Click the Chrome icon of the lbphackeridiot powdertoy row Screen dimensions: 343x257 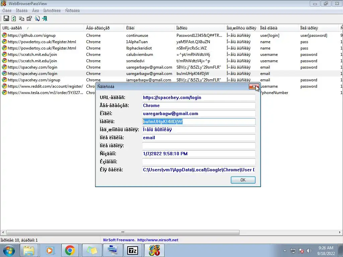click(x=4, y=48)
